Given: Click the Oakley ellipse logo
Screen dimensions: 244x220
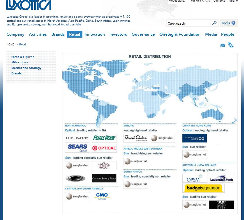Looking at the screenshot, I should [75, 178].
